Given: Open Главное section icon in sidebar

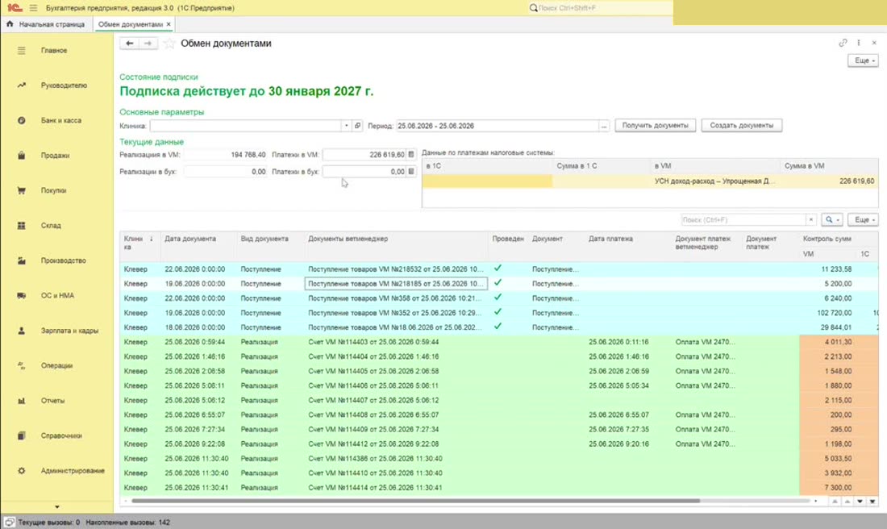Looking at the screenshot, I should pyautogui.click(x=22, y=50).
